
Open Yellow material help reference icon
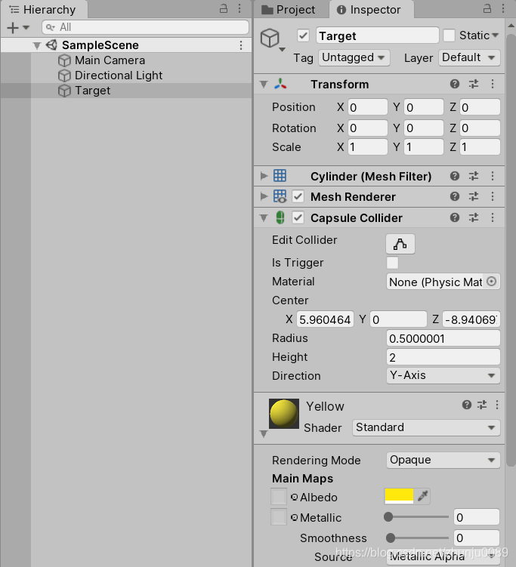(x=467, y=405)
